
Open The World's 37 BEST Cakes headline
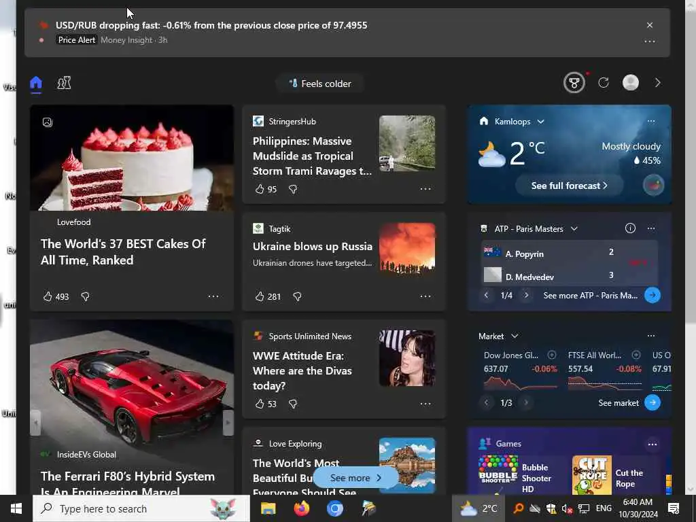[x=124, y=251]
